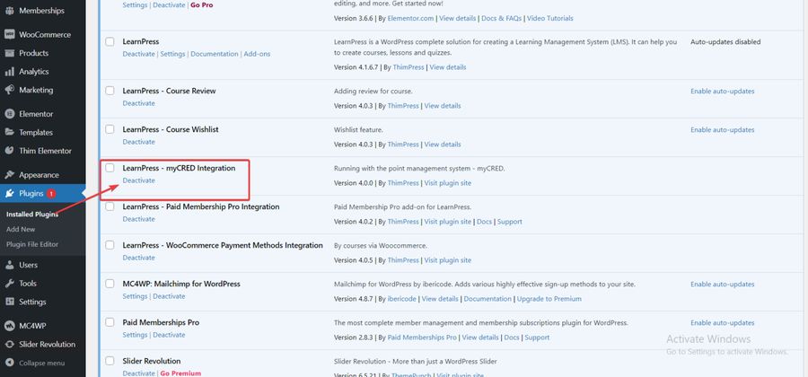Open the WooCommerce menu
The width and height of the screenshot is (808, 377).
(x=43, y=34)
